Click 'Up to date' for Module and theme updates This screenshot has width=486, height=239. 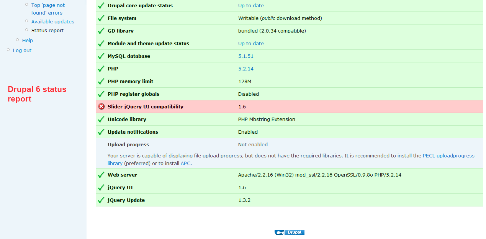coord(251,44)
